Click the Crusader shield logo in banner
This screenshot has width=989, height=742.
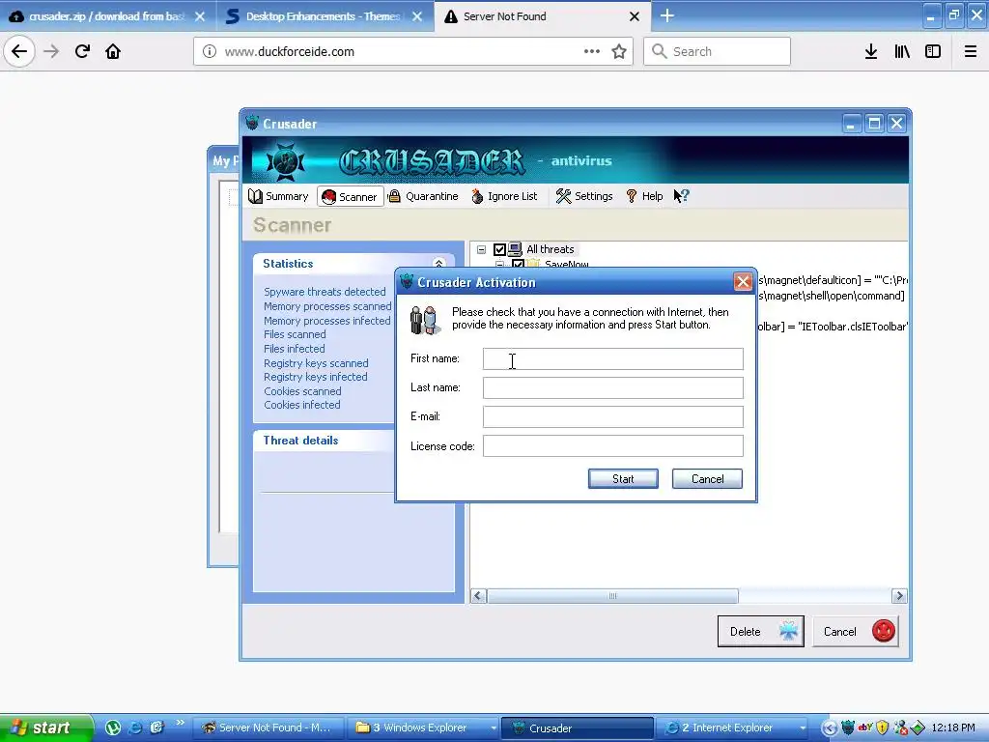point(285,161)
